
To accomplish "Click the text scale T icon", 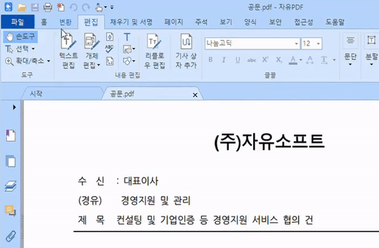I will [324, 60].
